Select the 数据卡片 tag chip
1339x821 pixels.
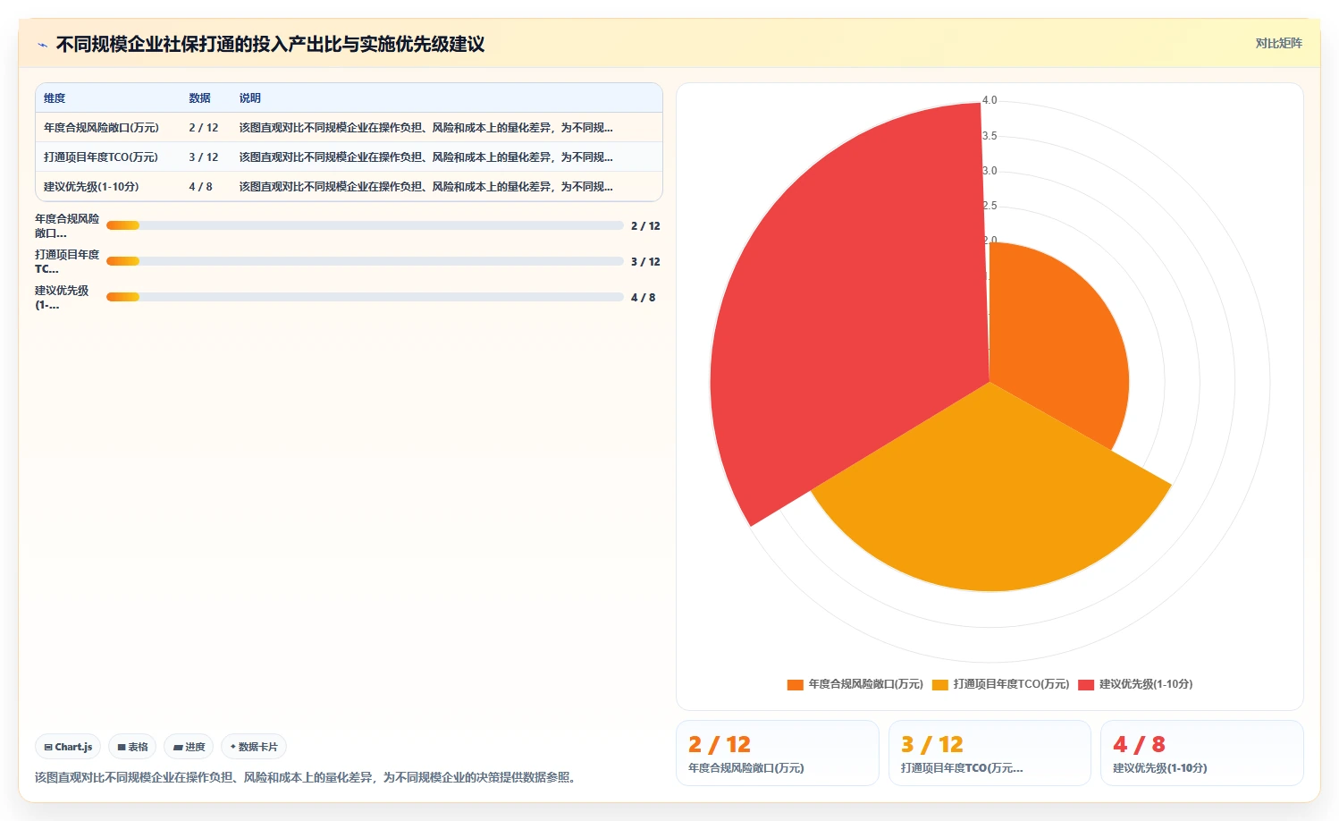tap(254, 747)
